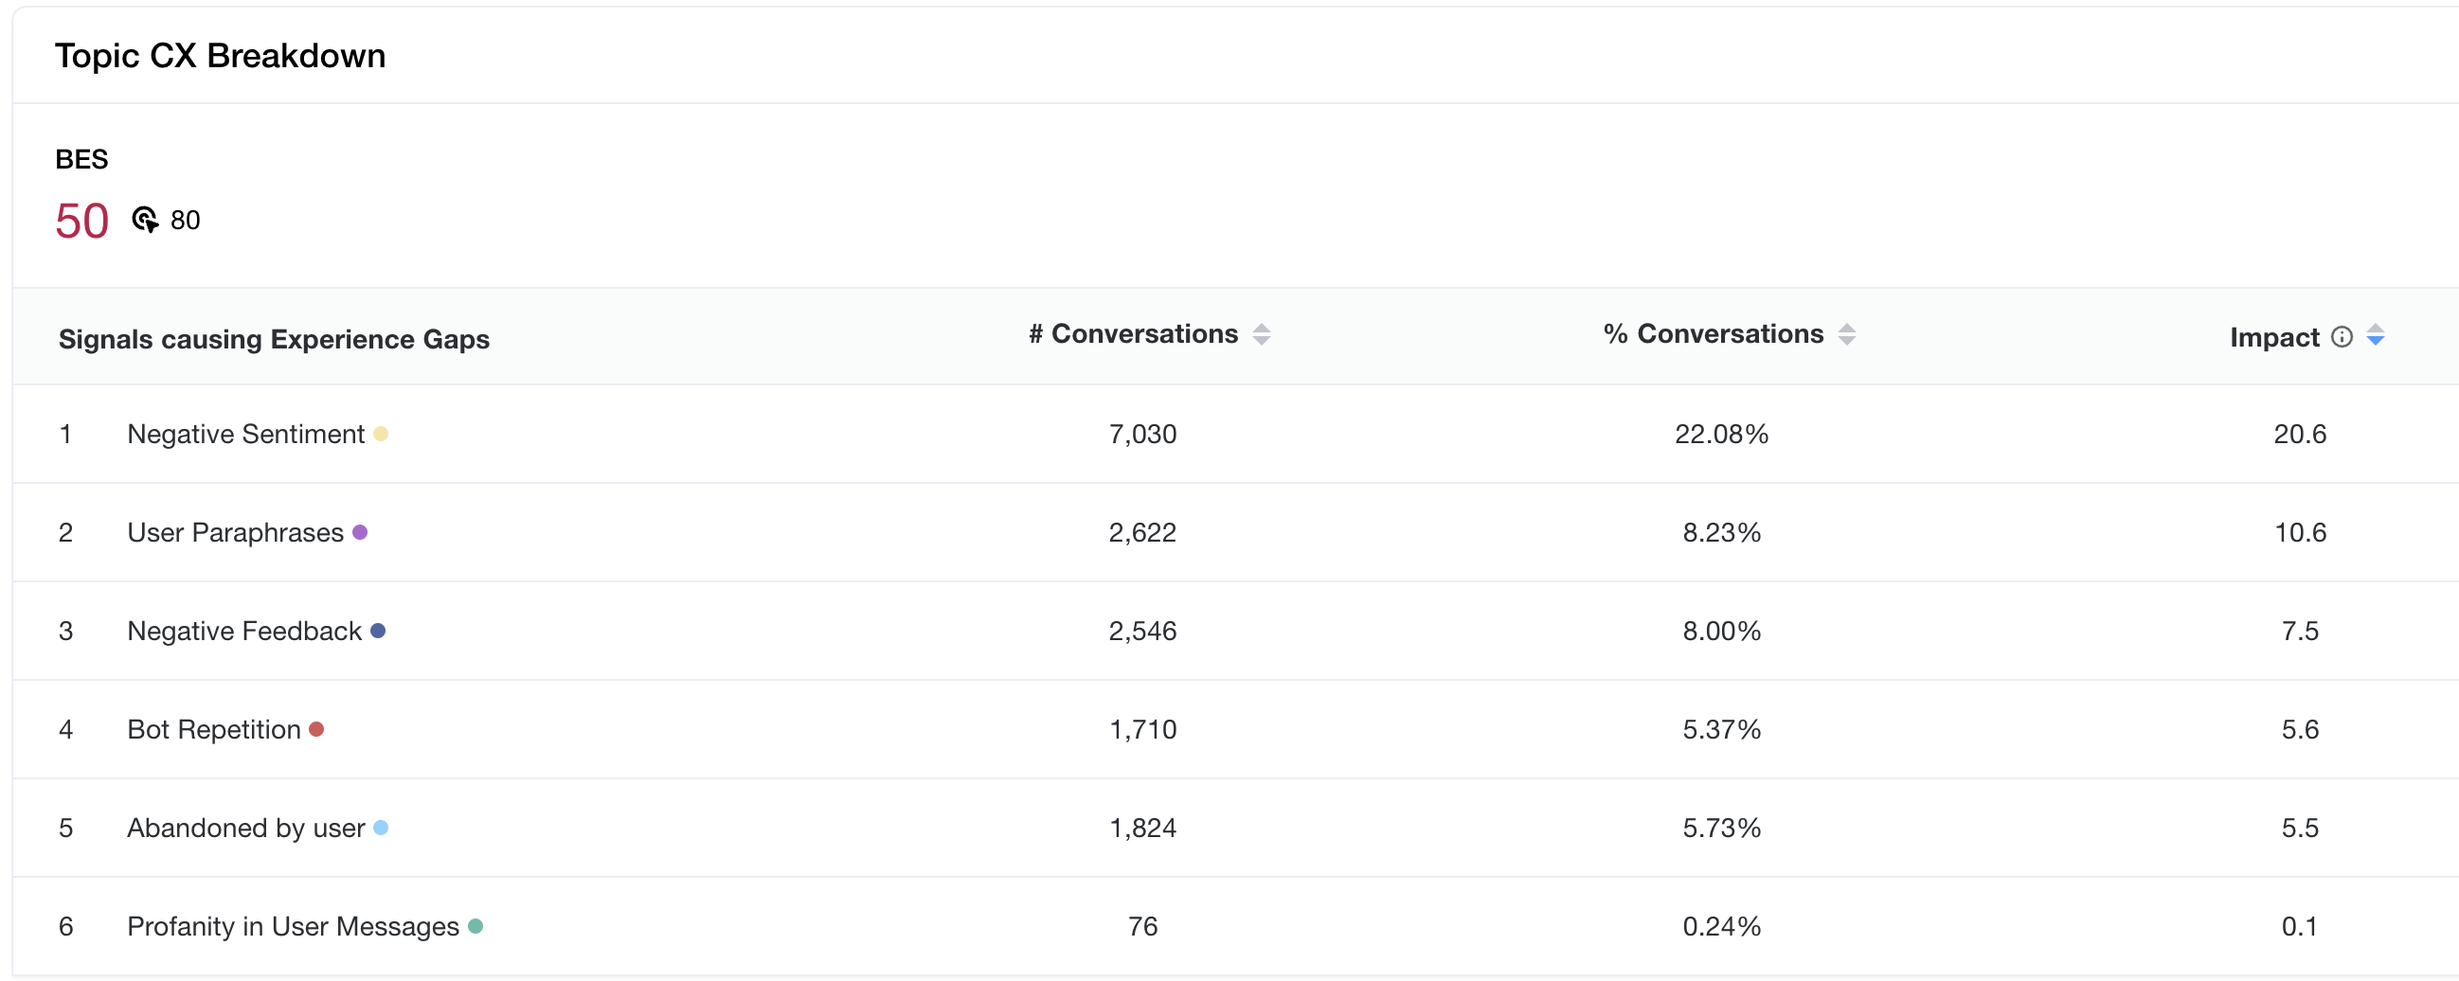Click the 7,030 conversations count

[1141, 435]
